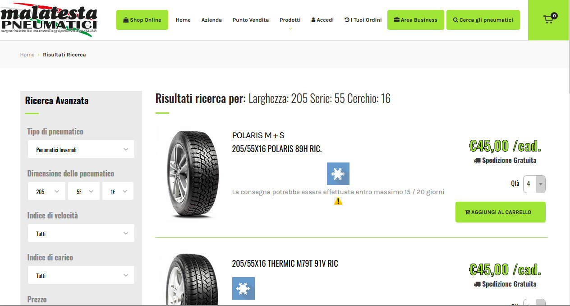Open the Indice di velocità dropdown
Image resolution: width=570 pixels, height=306 pixels.
coord(81,233)
